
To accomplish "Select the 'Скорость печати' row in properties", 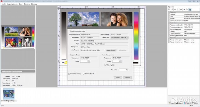I will point(184,33).
